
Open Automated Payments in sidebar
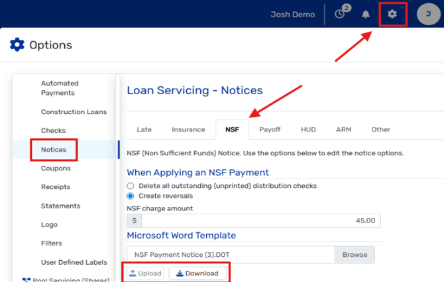[x=60, y=88]
